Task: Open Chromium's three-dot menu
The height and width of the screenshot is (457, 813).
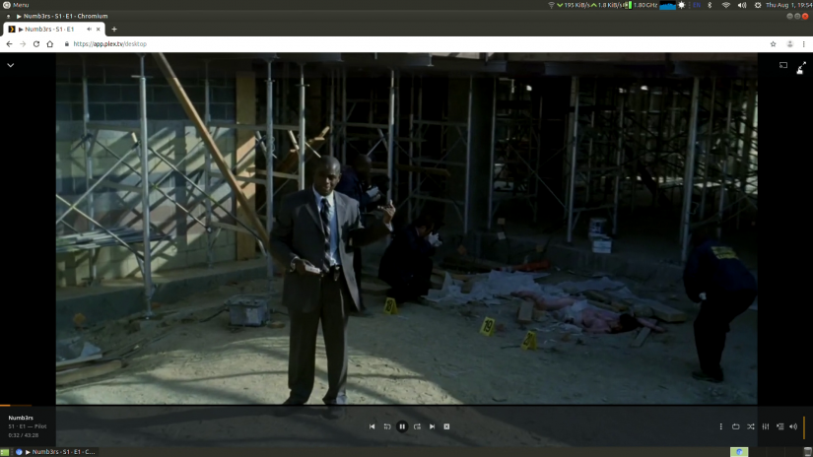Action: coord(804,44)
